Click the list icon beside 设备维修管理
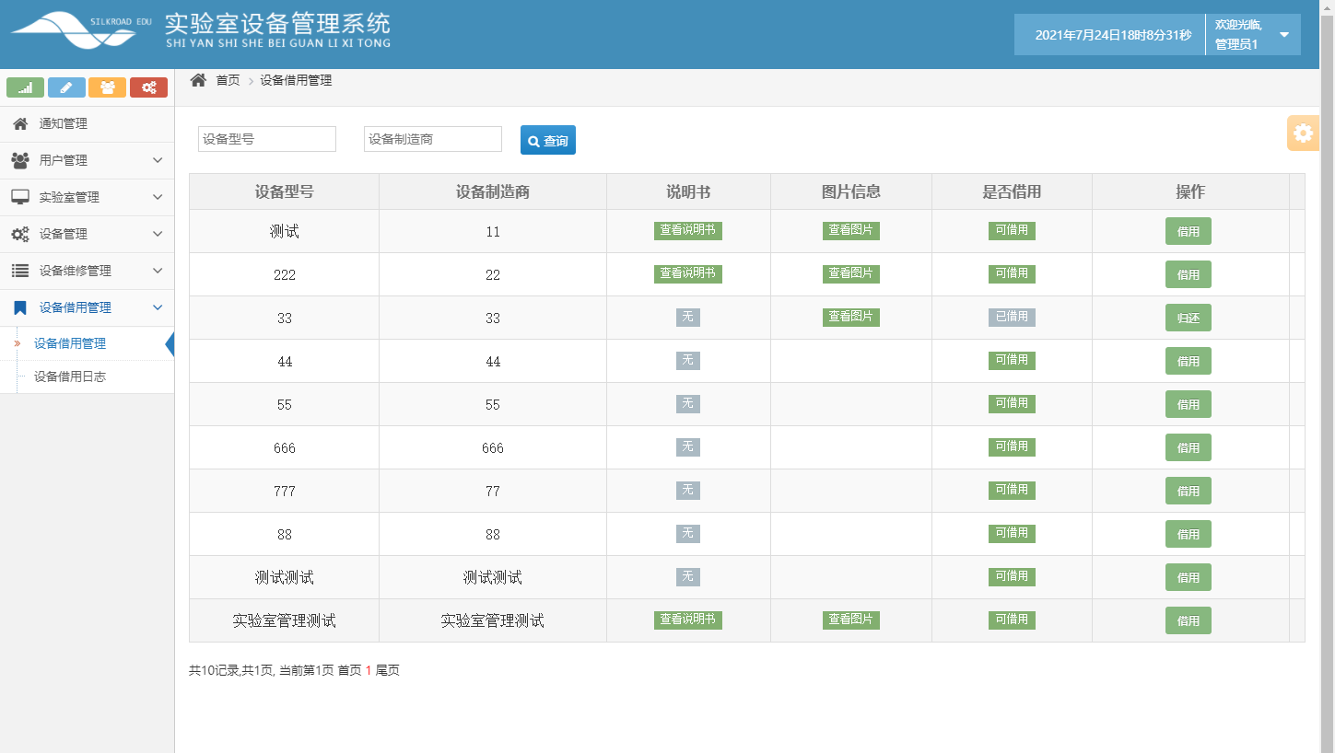1335x753 pixels. pyautogui.click(x=20, y=271)
